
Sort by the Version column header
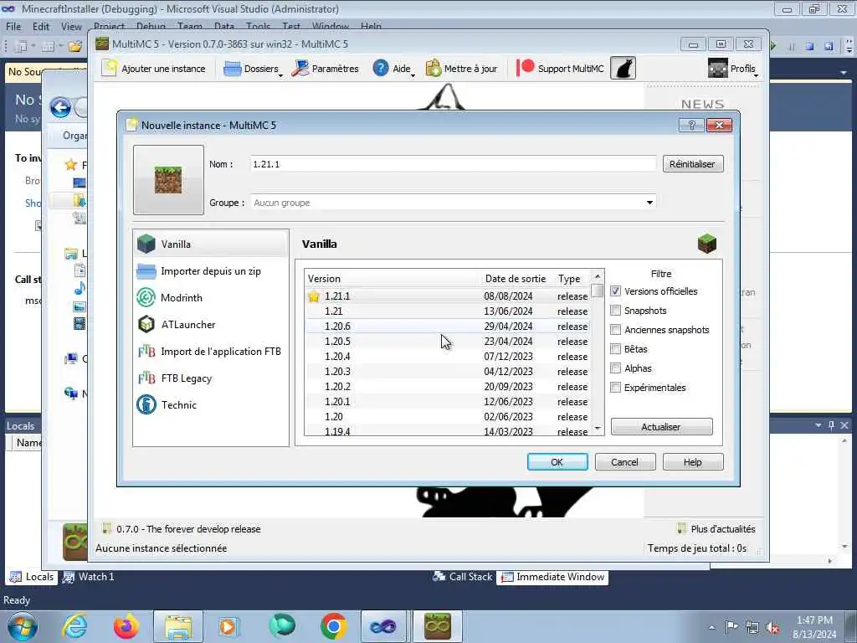[x=393, y=278]
